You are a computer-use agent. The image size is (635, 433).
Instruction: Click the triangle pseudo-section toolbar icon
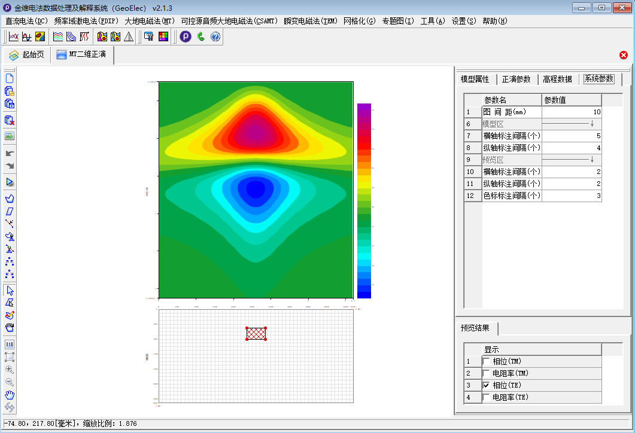pos(129,37)
